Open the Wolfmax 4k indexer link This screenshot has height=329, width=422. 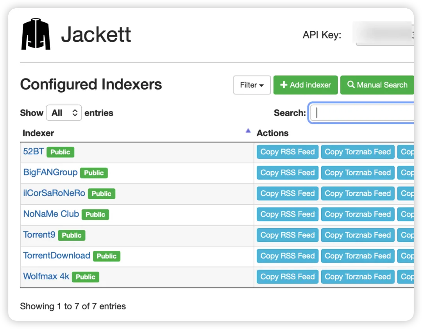tap(46, 276)
